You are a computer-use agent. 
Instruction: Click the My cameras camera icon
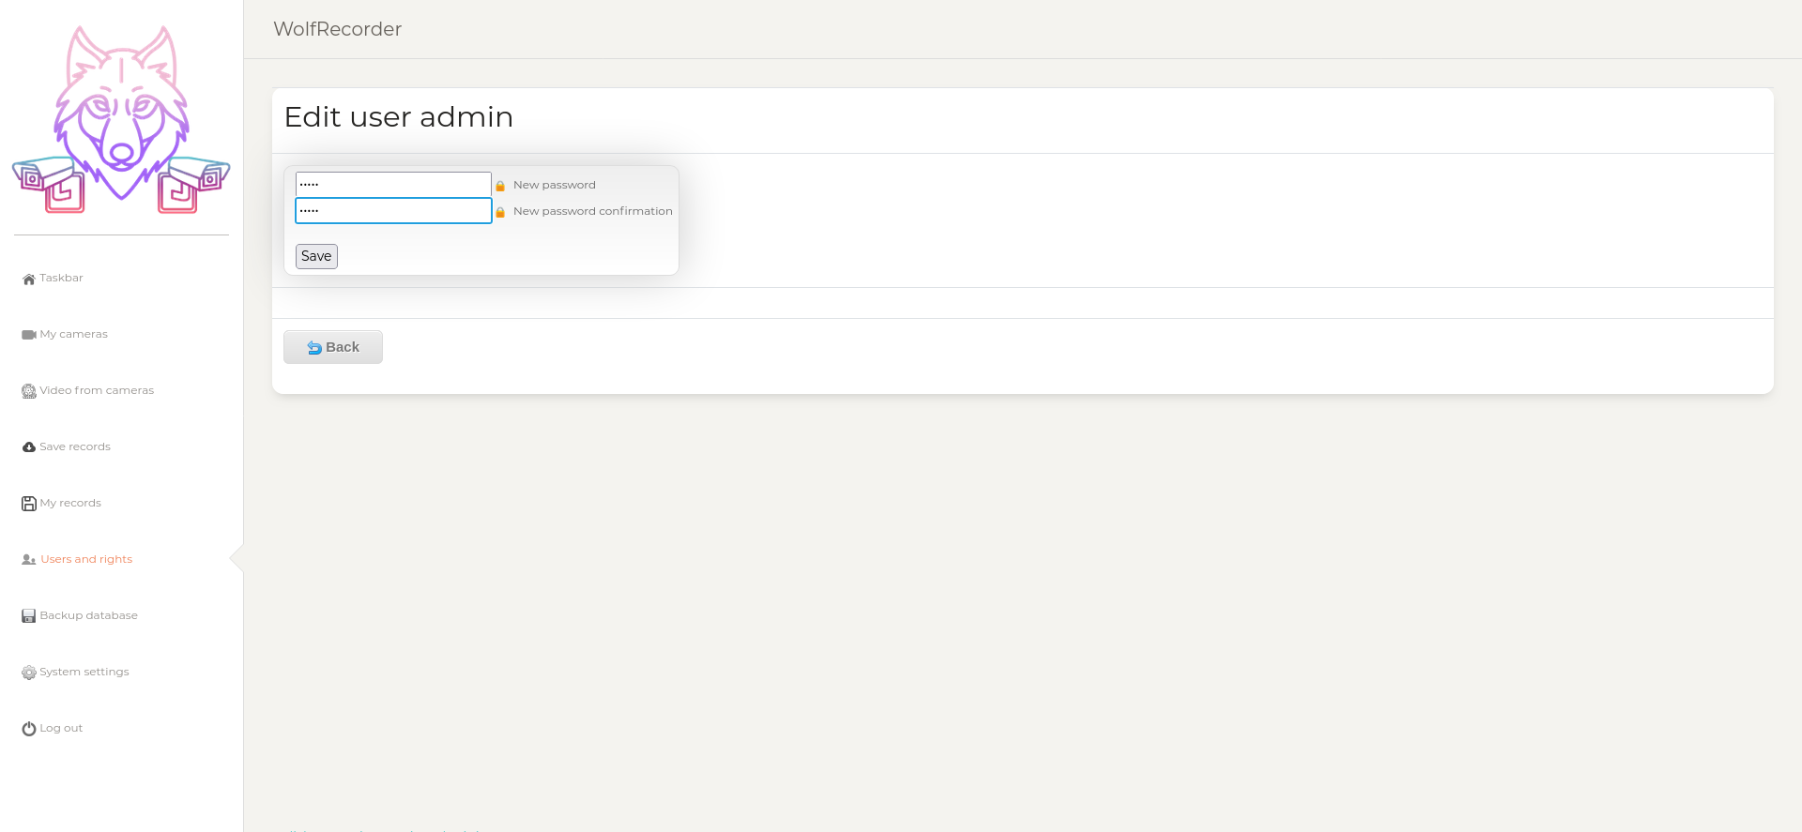pyautogui.click(x=29, y=335)
